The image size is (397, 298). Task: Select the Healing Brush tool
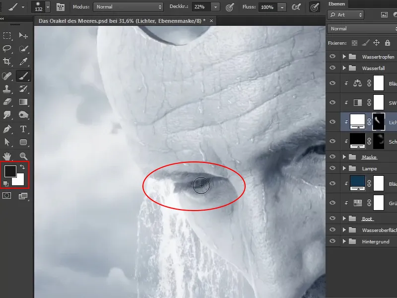(7, 76)
